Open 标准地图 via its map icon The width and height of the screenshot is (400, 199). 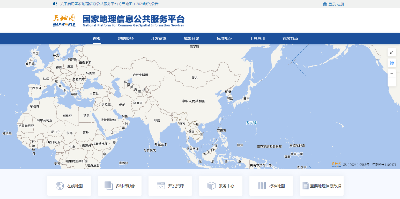261,186
